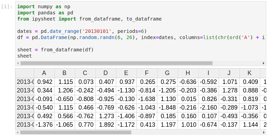
Task: Select cell with value 0.466
Action: 85,108
